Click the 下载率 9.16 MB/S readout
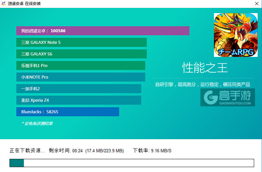 pos(152,151)
